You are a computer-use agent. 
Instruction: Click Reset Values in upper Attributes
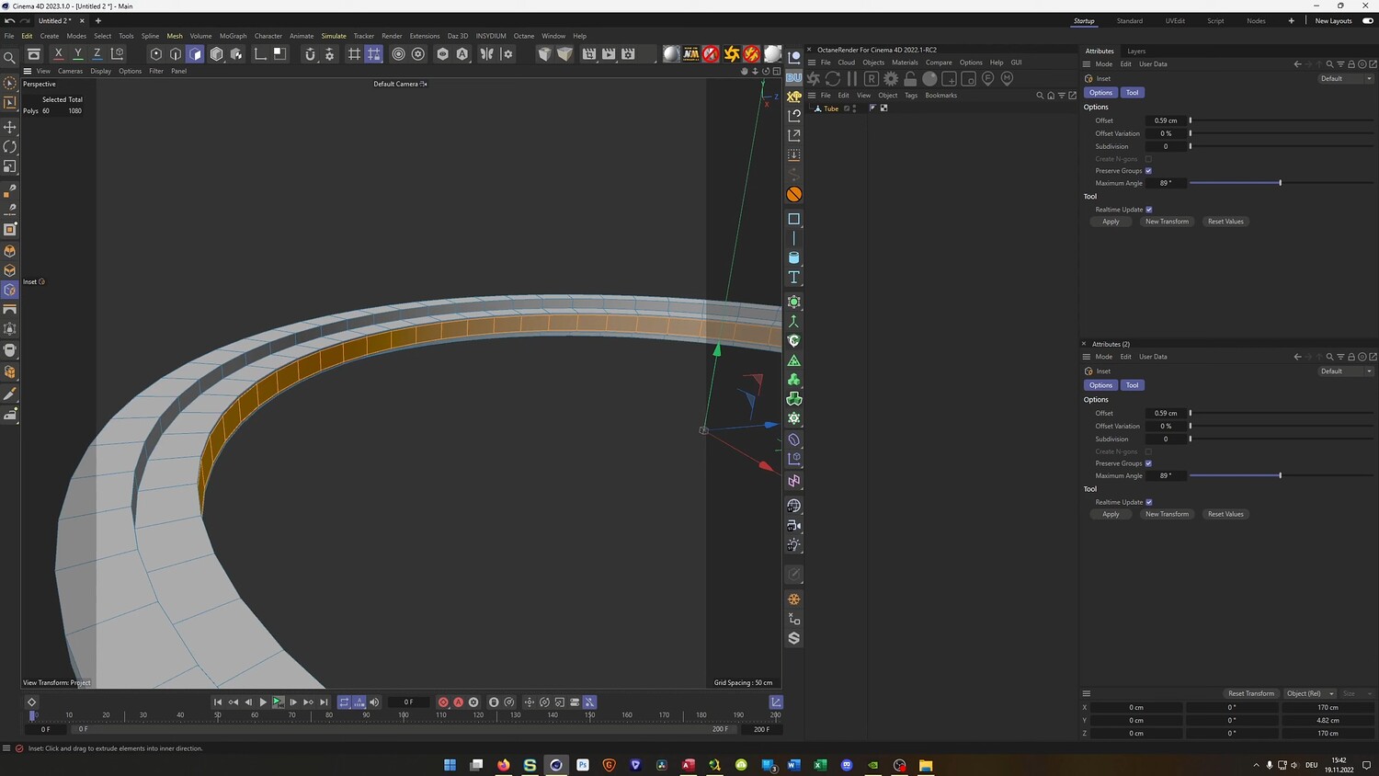click(1225, 222)
